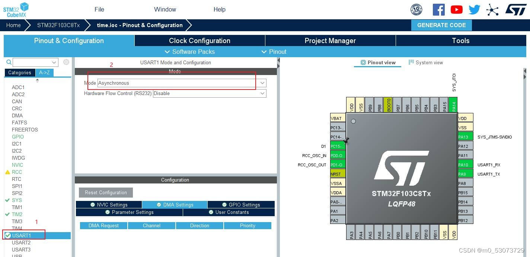Click the STM32CubeMX logo
The width and height of the screenshot is (530, 257).
(16, 10)
